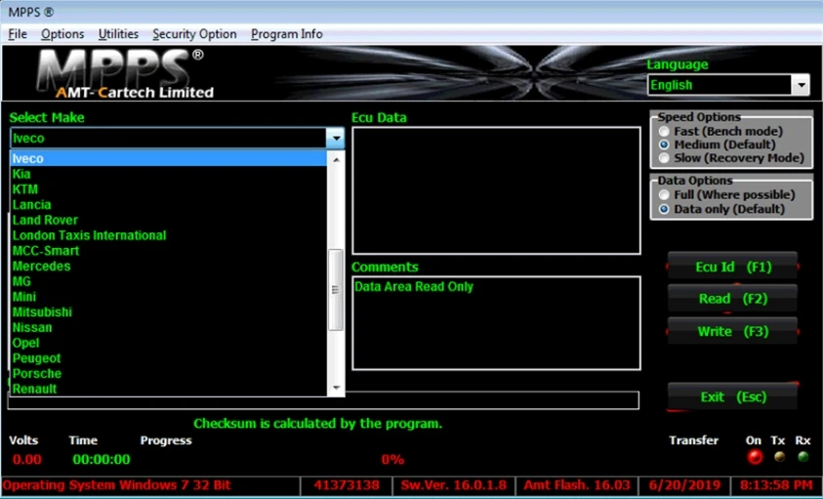Click the make list scroll up arrow
This screenshot has width=823, height=499.
[x=336, y=159]
